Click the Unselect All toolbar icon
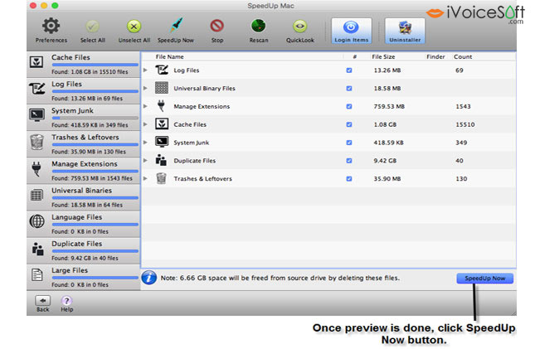The width and height of the screenshot is (535, 349). click(x=134, y=27)
